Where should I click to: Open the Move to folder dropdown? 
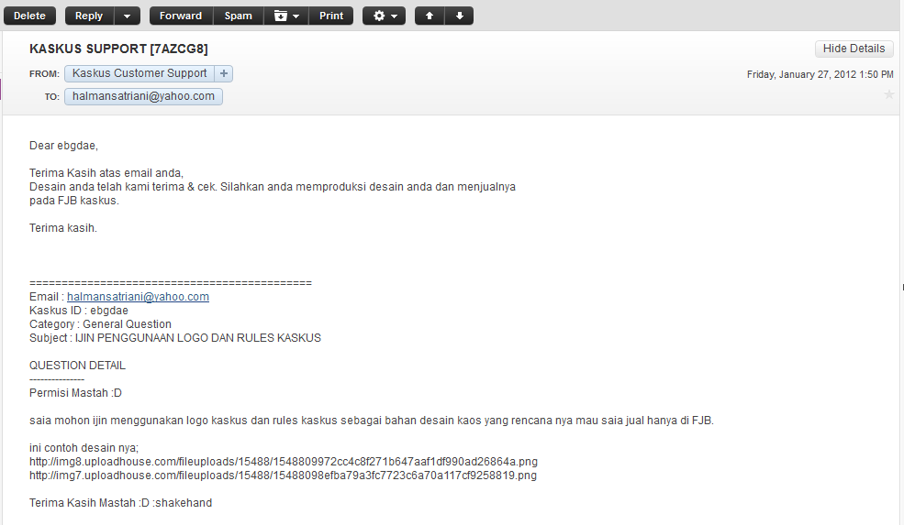[x=286, y=16]
